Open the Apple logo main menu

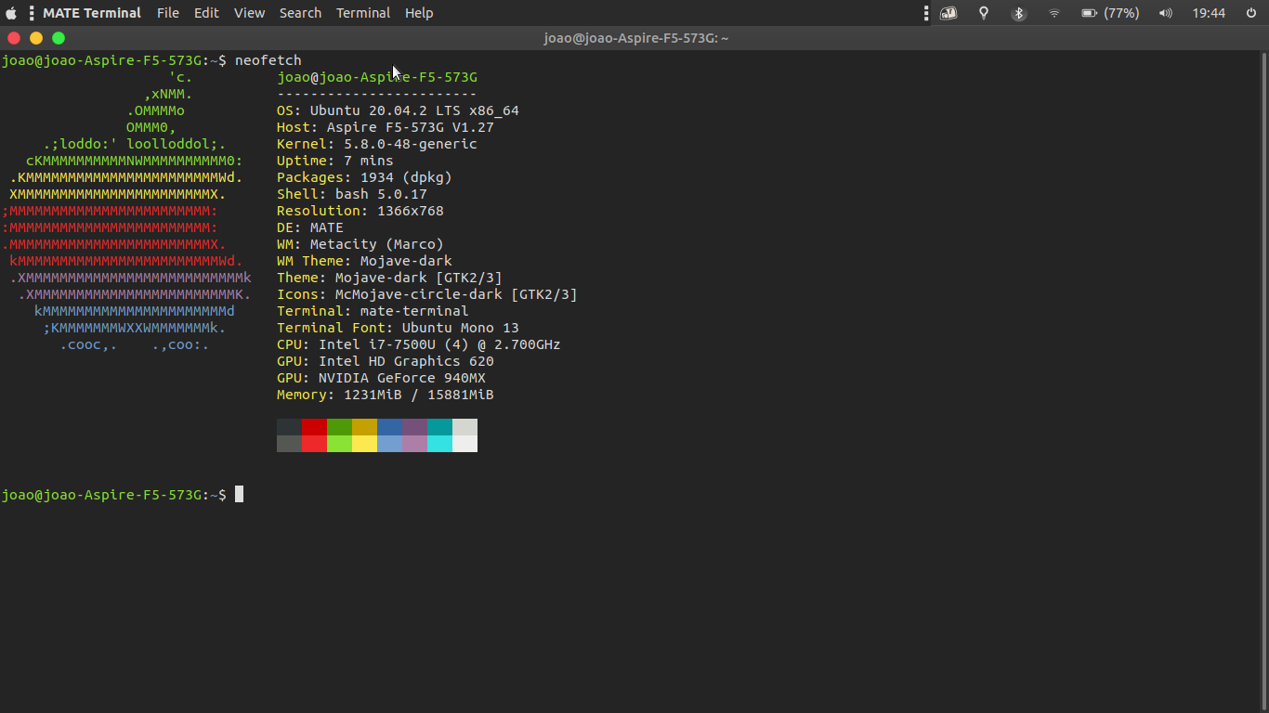coord(11,13)
